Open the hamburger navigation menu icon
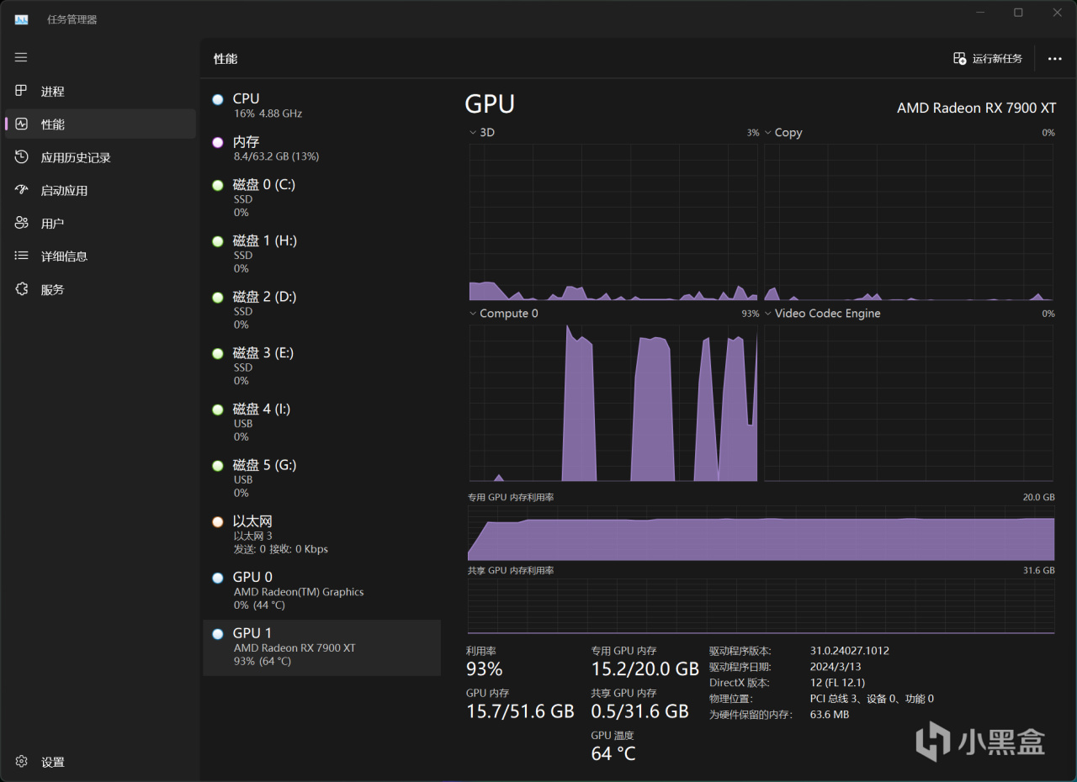Viewport: 1077px width, 782px height. click(21, 57)
